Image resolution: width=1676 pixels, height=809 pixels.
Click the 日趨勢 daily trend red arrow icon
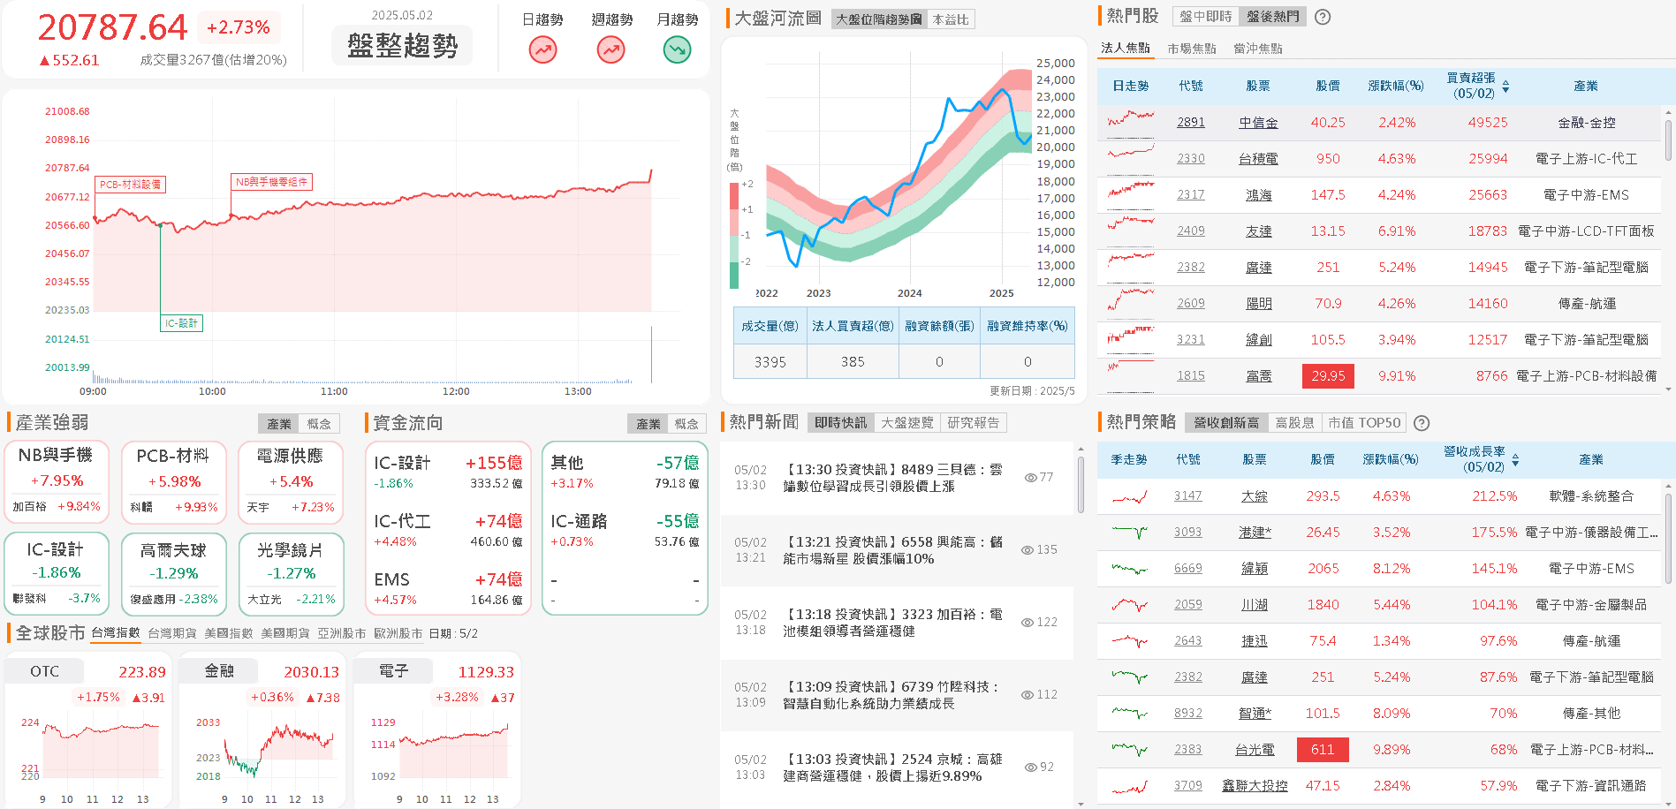click(542, 50)
